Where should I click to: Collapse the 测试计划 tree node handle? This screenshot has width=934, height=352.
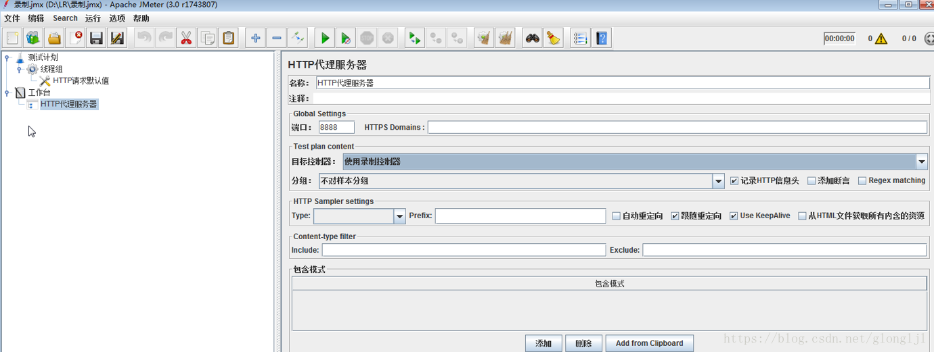point(7,57)
